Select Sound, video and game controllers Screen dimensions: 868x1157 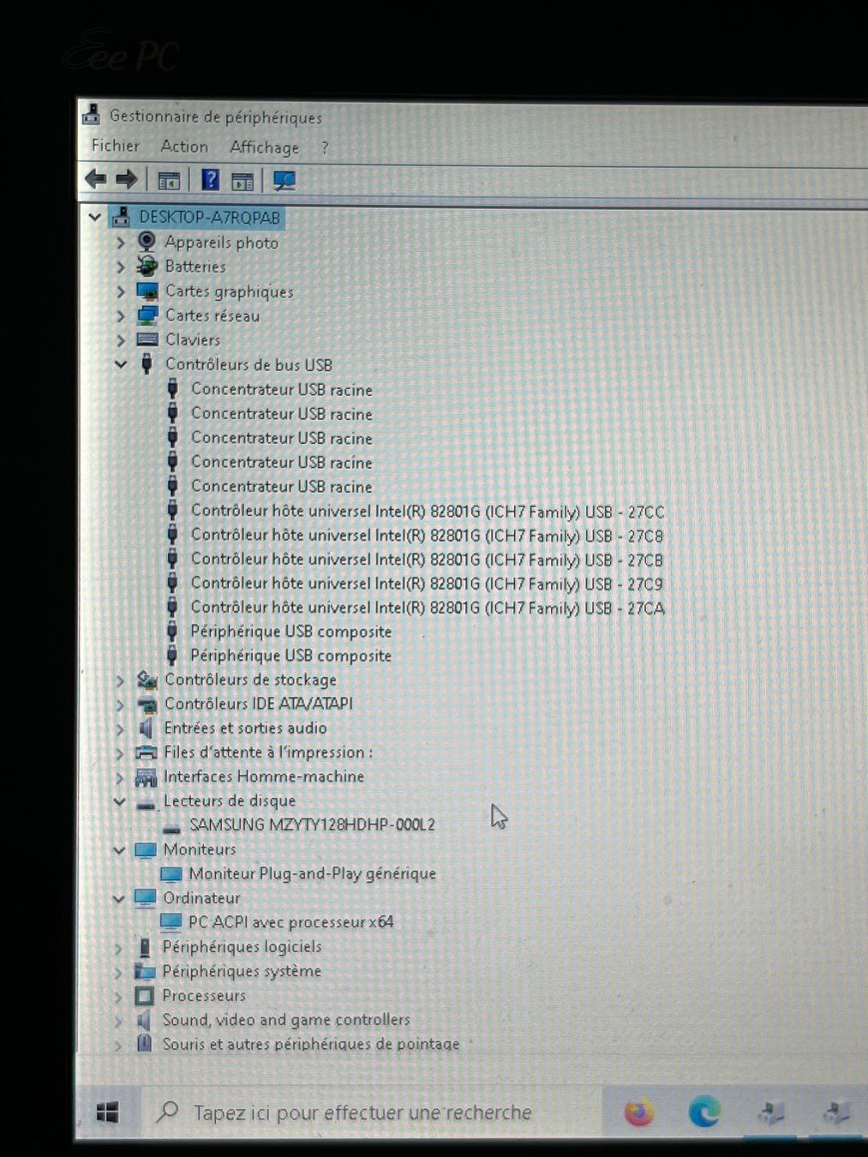click(x=286, y=1020)
